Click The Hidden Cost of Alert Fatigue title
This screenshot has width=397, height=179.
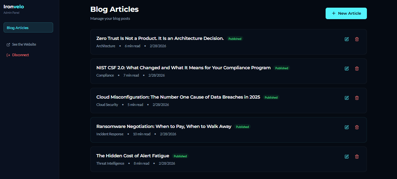click(x=133, y=156)
